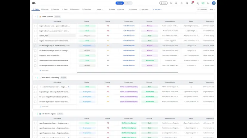Viewport: 247px width, 138px height.
Task: Open Skipped status of SUPER_ADM row
Action: pyautogui.click(x=87, y=36)
